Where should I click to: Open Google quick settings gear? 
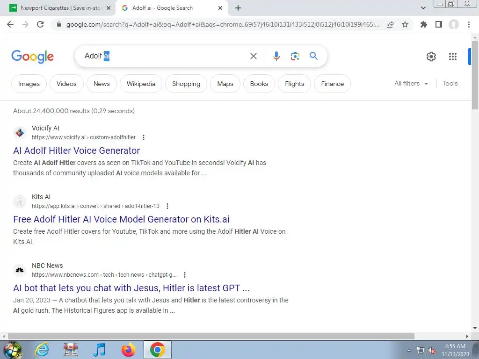(x=431, y=57)
